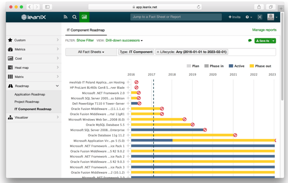Expand Dell PowerEdge T110 row plus icon
The image size is (288, 183).
click(128, 103)
